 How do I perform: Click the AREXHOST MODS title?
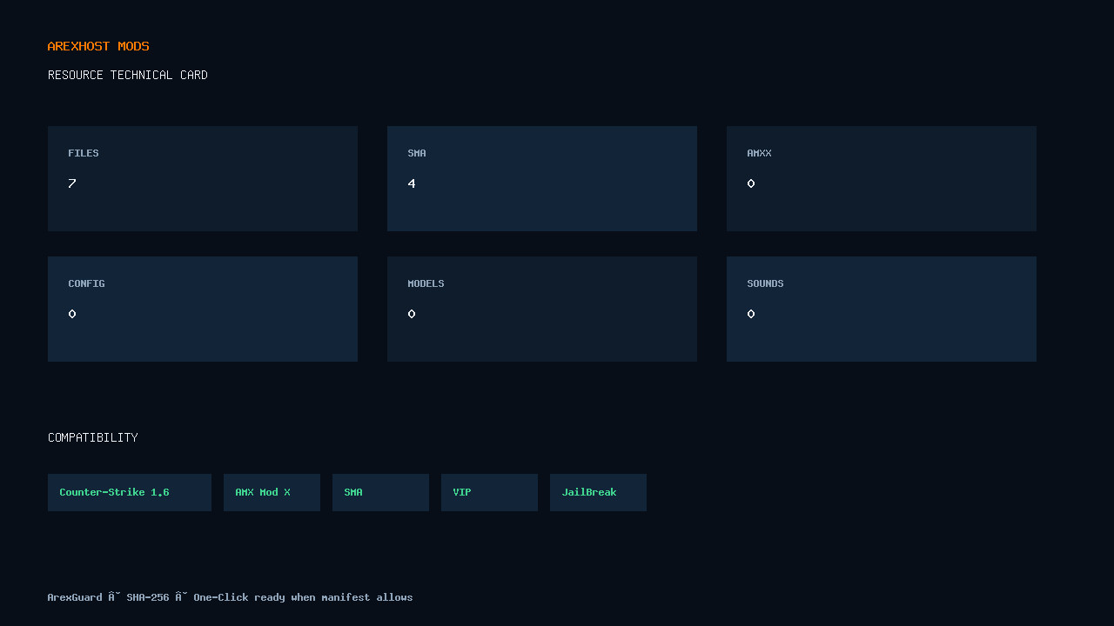98,46
